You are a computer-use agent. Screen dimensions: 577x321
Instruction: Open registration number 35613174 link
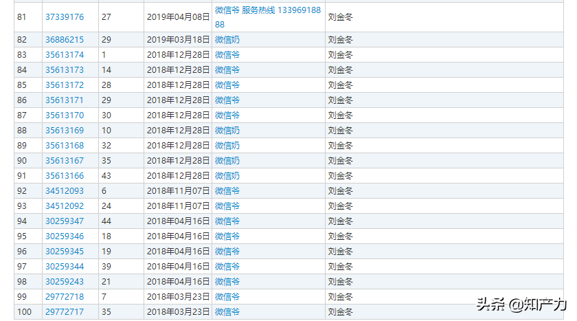(65, 55)
